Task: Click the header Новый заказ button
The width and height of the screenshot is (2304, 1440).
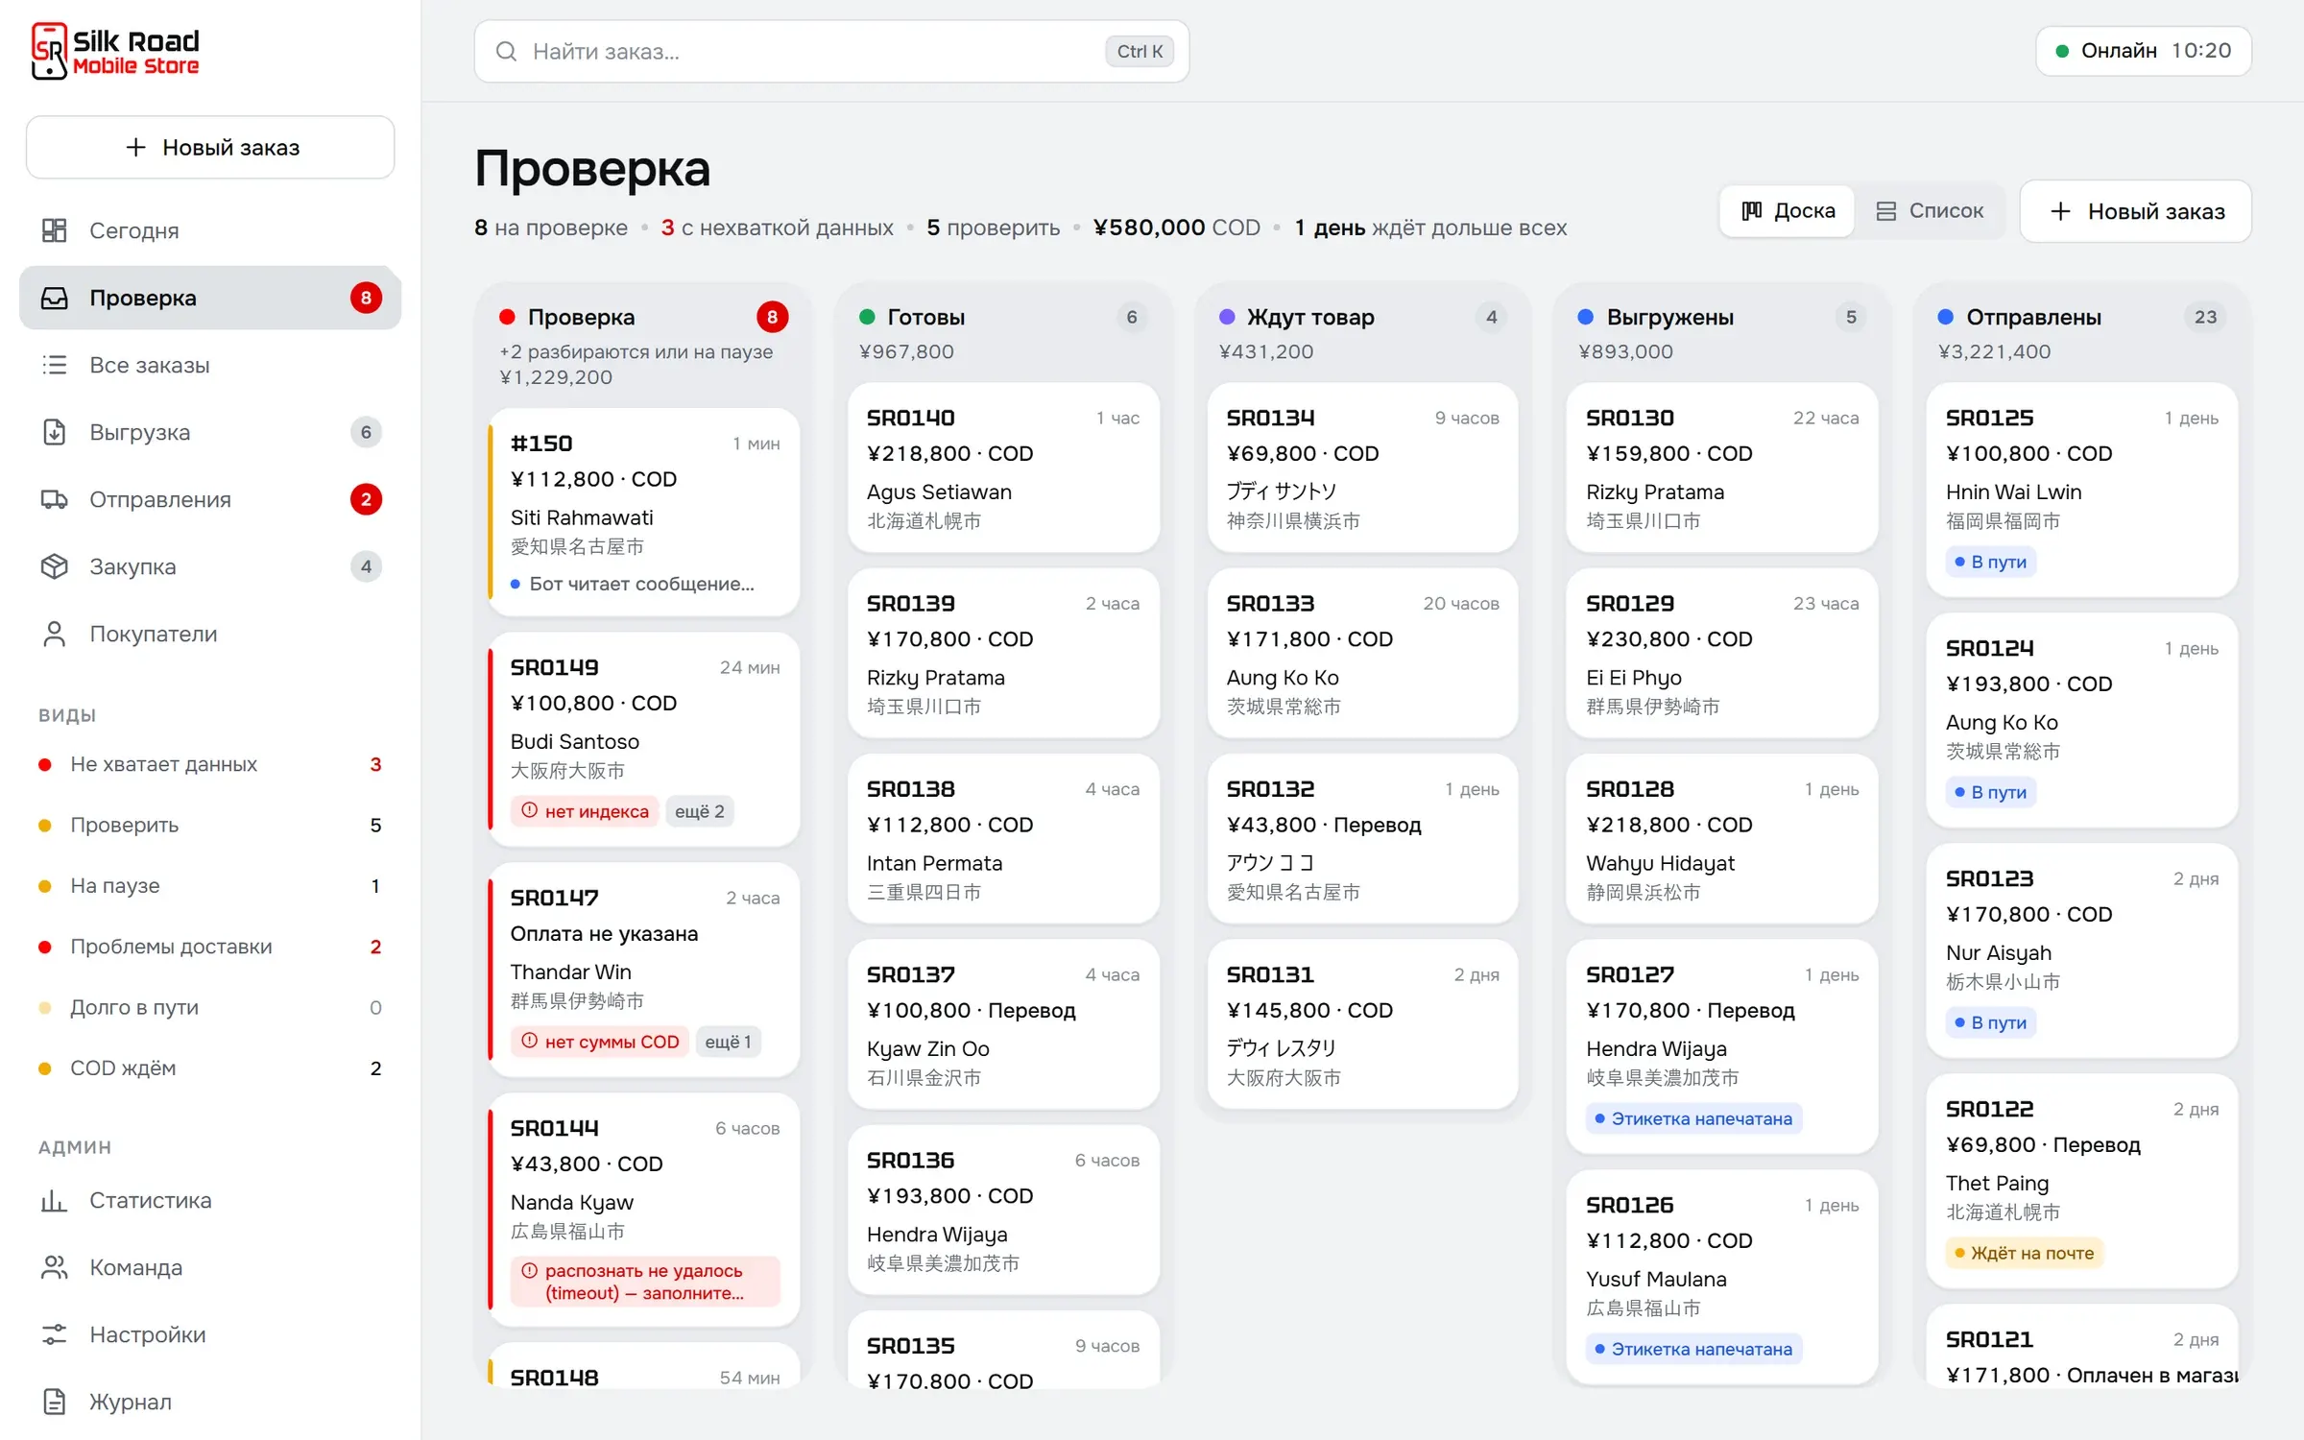Action: (x=2136, y=211)
